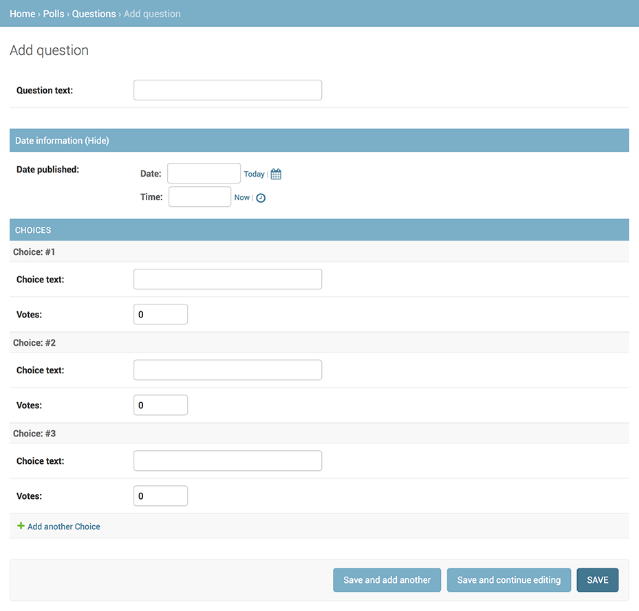Click Save and add another
The width and height of the screenshot is (639, 611).
(387, 579)
